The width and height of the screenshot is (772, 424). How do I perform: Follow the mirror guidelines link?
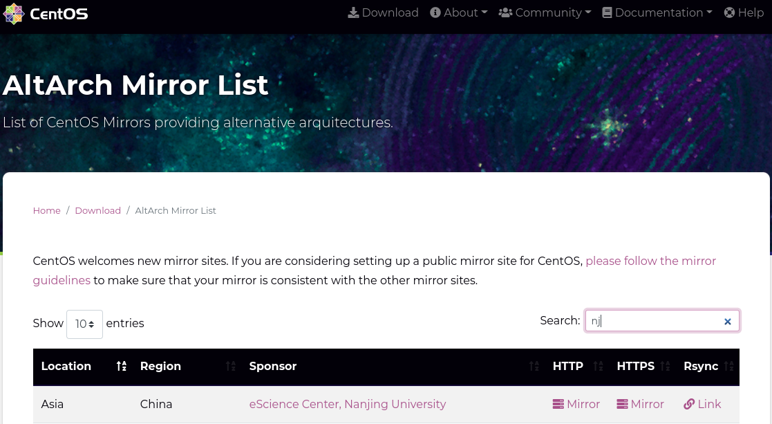pos(650,261)
